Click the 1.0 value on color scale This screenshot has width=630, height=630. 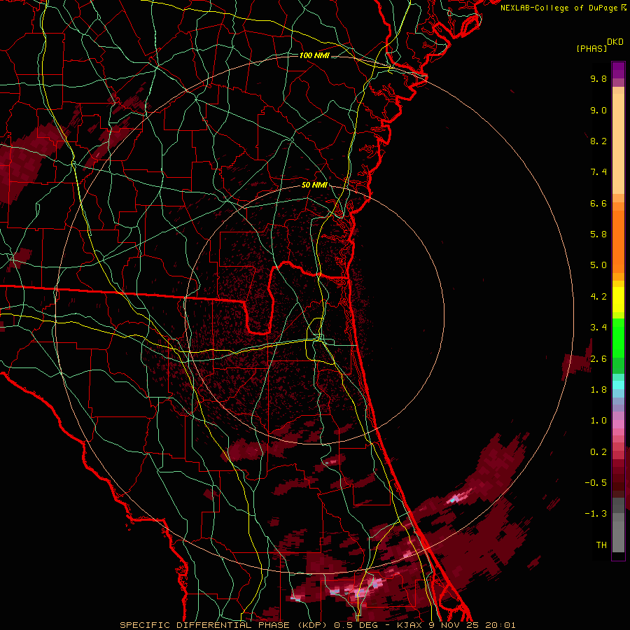[598, 421]
